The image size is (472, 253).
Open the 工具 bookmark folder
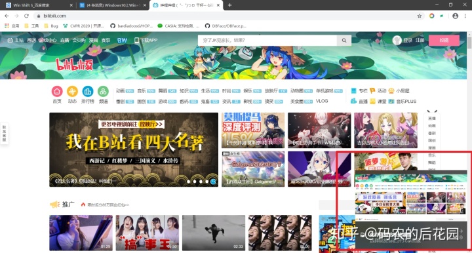pyautogui.click(x=31, y=26)
